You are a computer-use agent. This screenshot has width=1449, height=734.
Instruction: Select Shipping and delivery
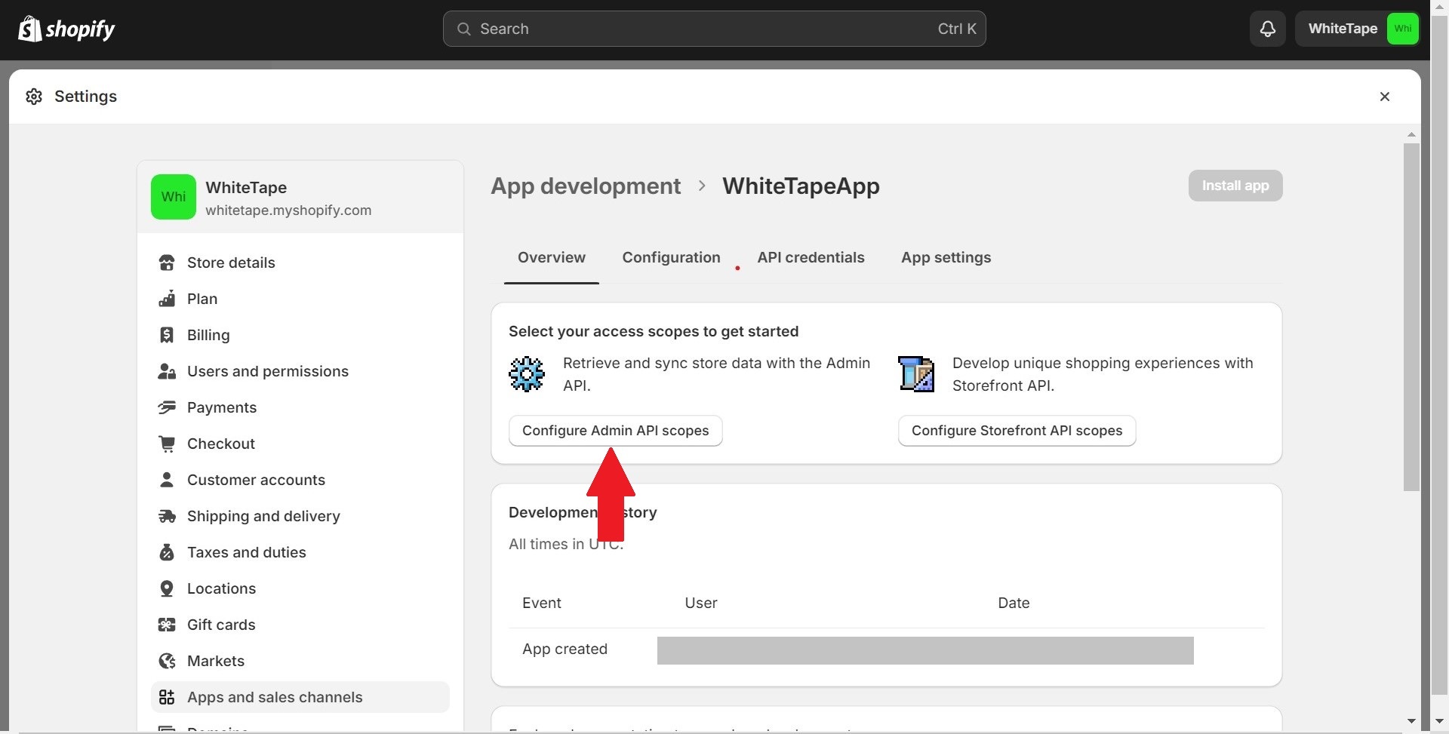300,516
